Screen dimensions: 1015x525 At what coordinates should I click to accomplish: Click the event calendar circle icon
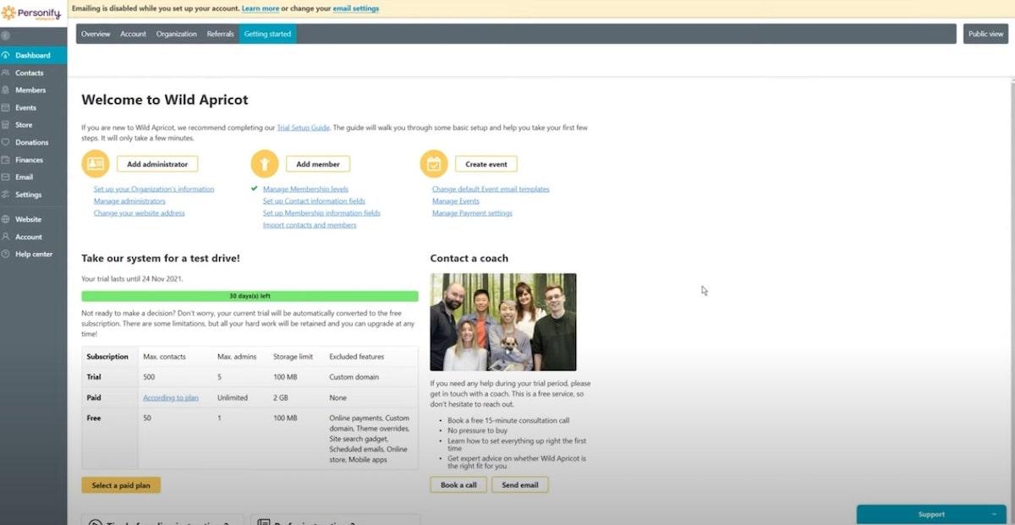coord(434,164)
